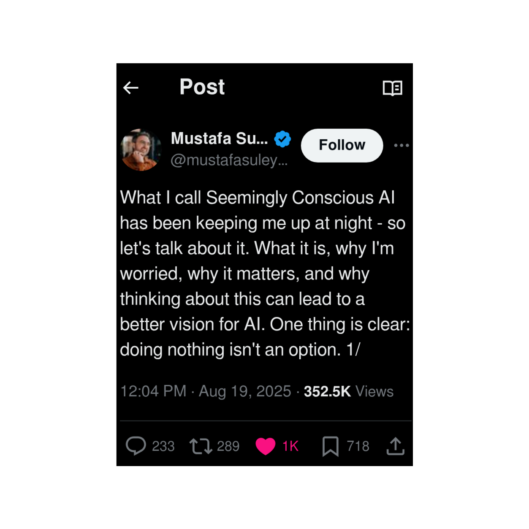Screen dimensions: 529x529
Task: Click the blue verified badge
Action: click(282, 139)
